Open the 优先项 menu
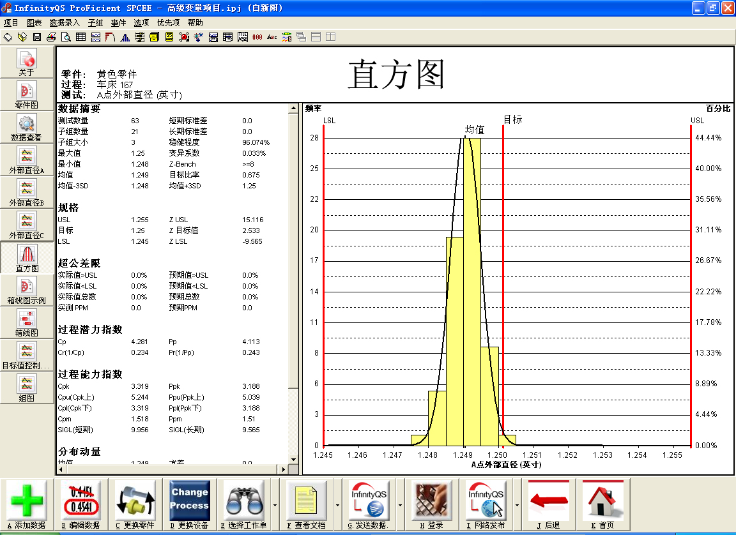The height and width of the screenshot is (535, 736). pyautogui.click(x=168, y=22)
